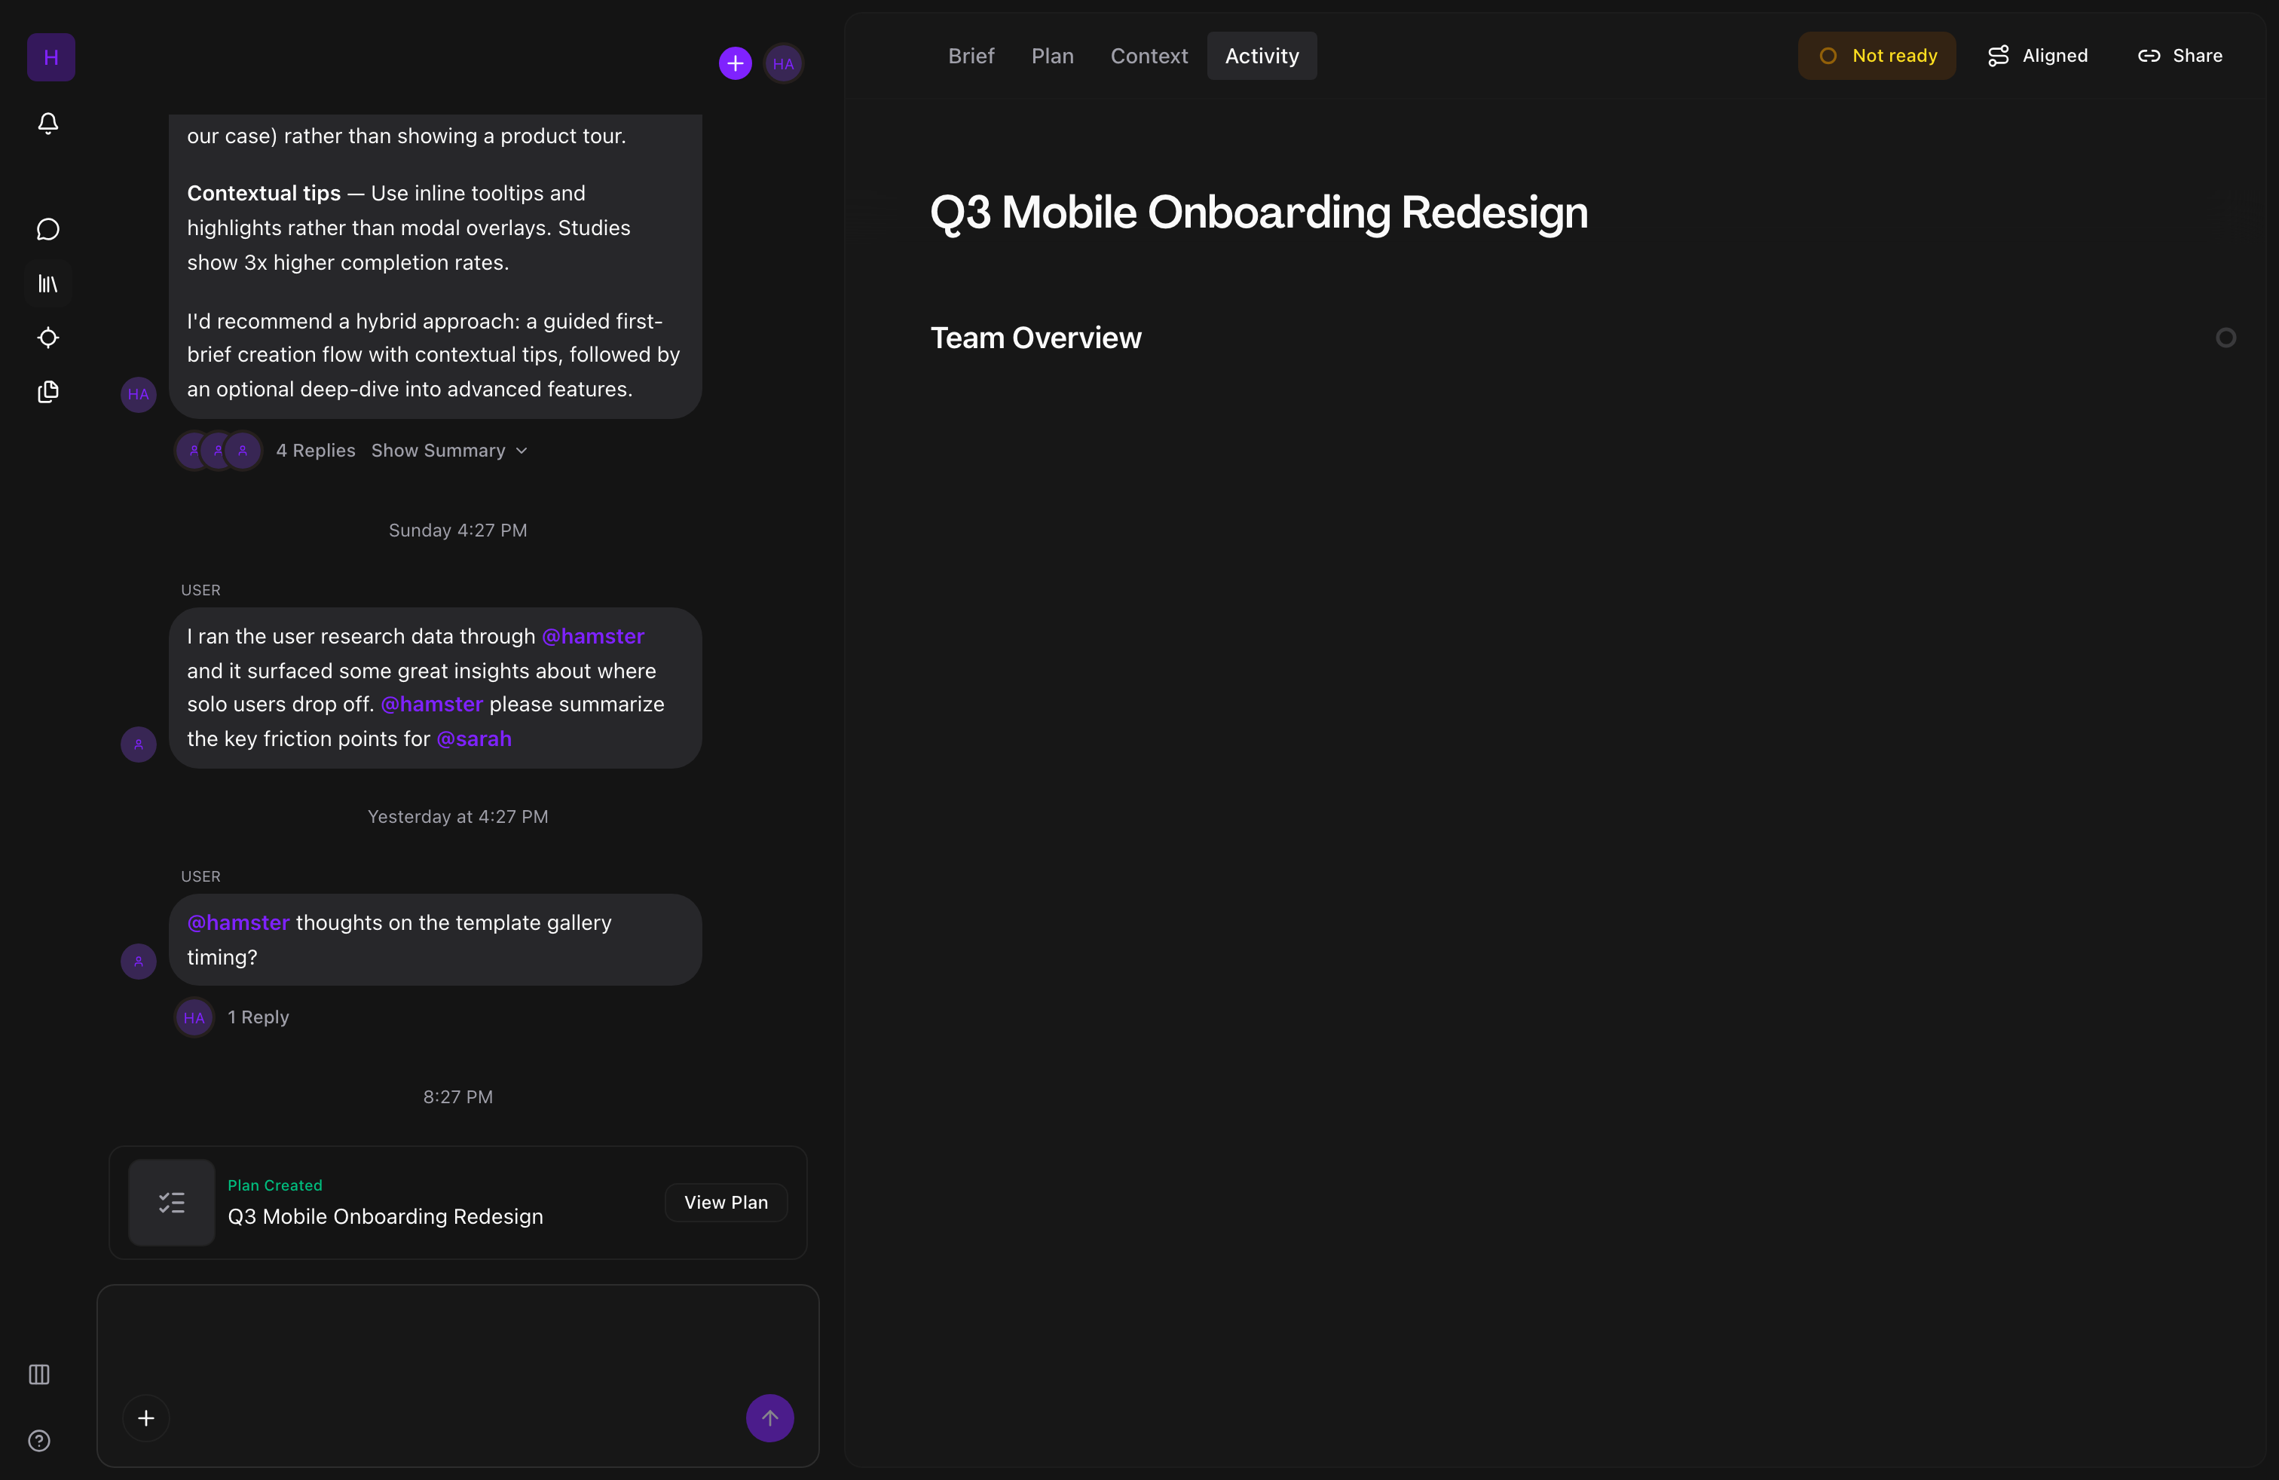Open the Aligned workflow view

(x=2038, y=56)
